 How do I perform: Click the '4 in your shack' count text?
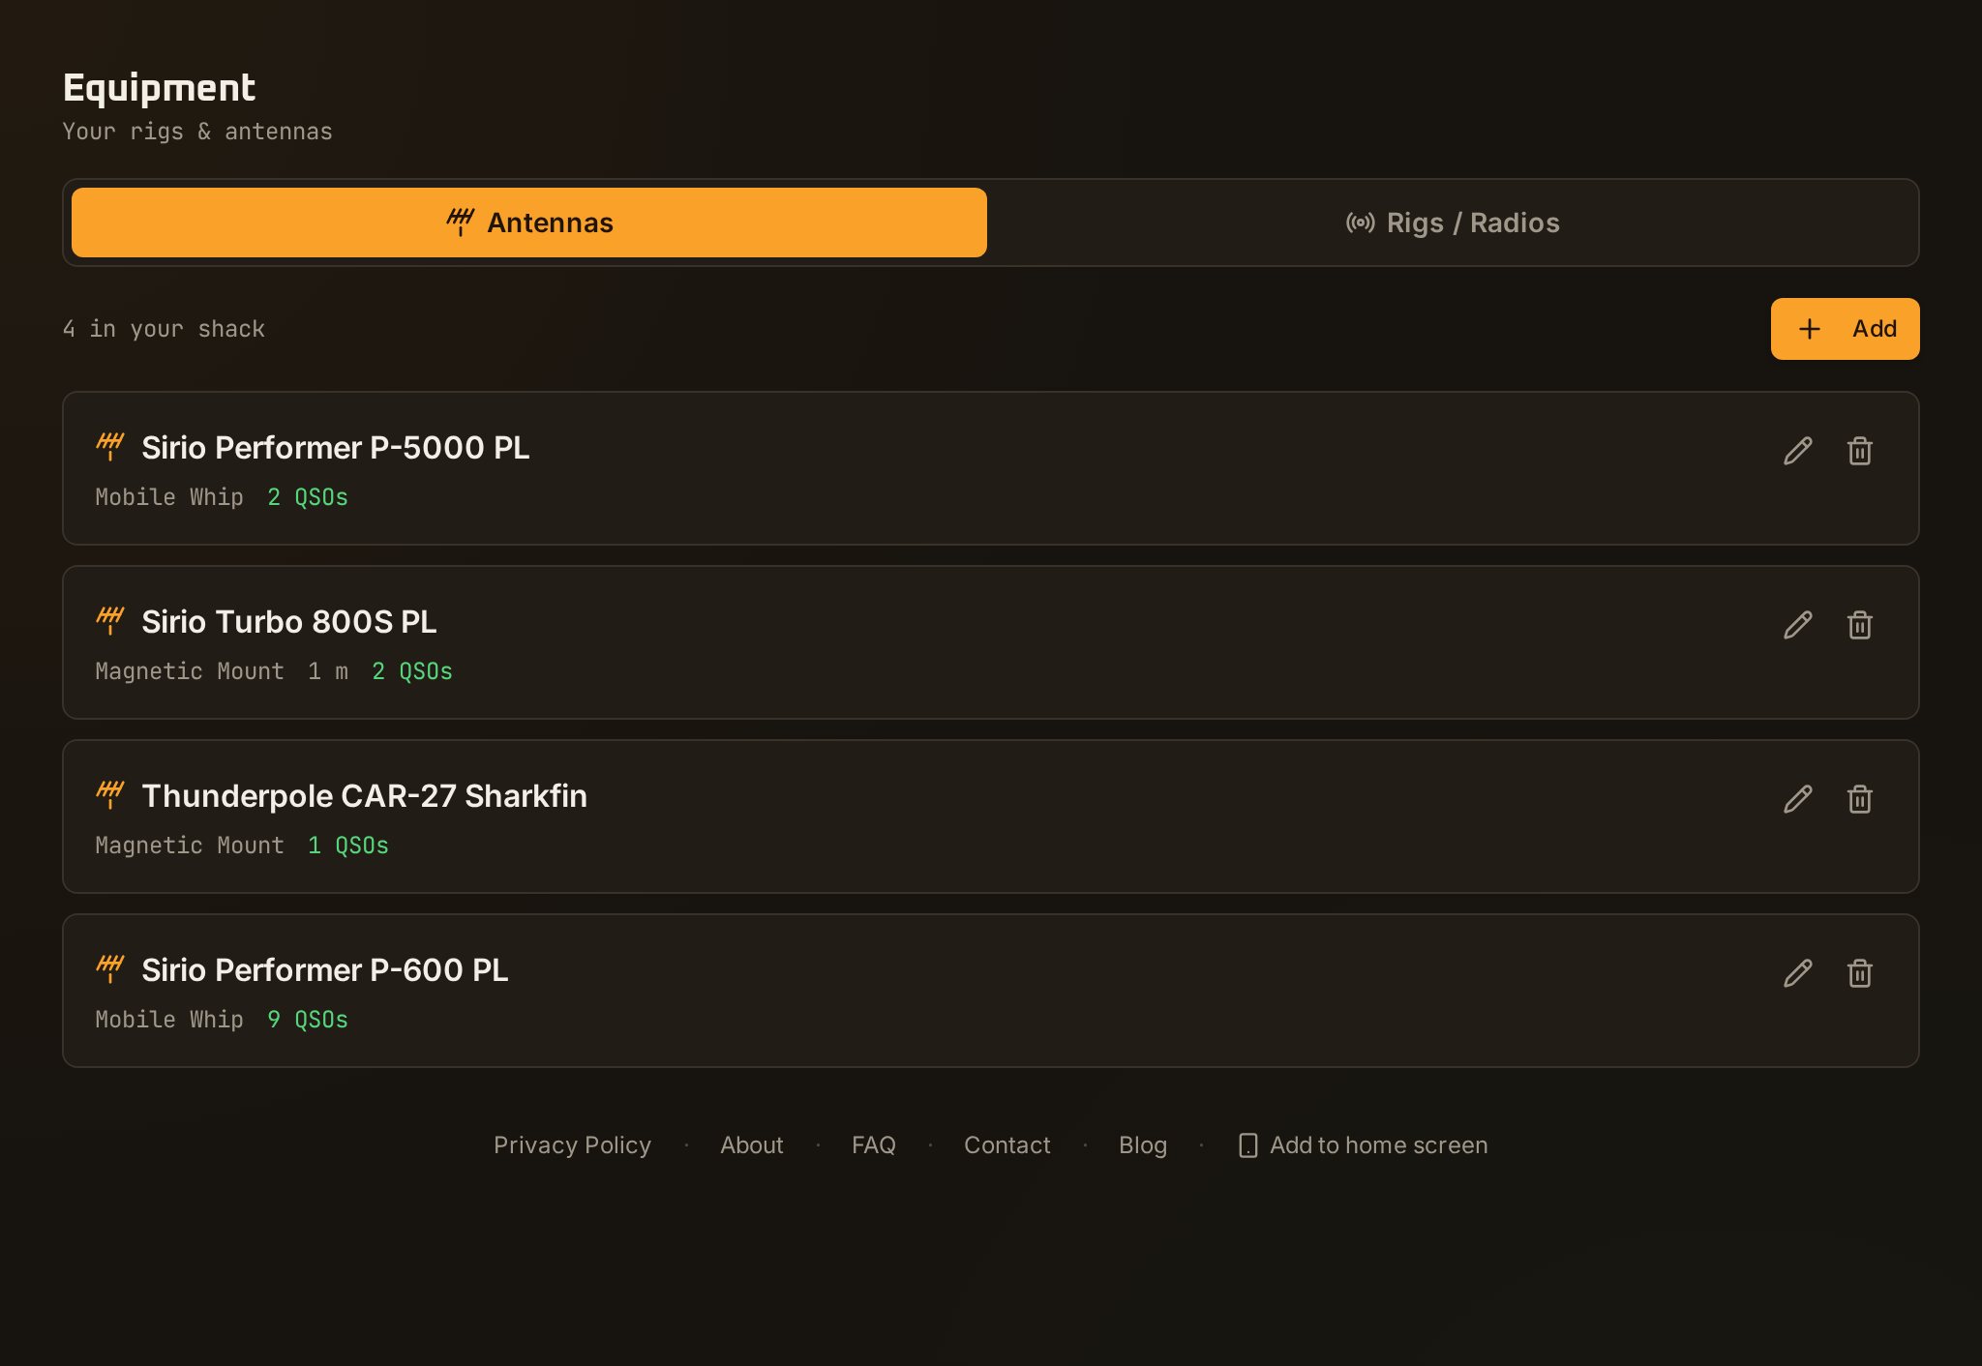tap(164, 329)
